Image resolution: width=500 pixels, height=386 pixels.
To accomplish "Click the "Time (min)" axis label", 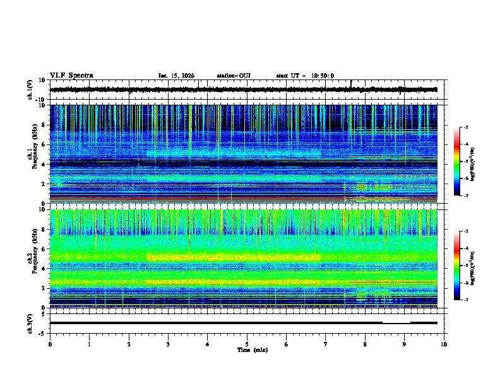I will 253,350.
